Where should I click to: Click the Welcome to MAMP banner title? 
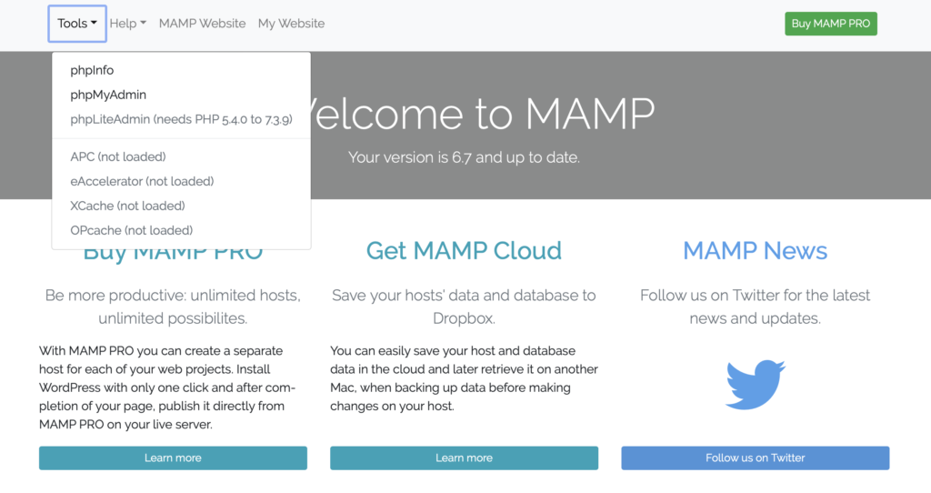482,114
